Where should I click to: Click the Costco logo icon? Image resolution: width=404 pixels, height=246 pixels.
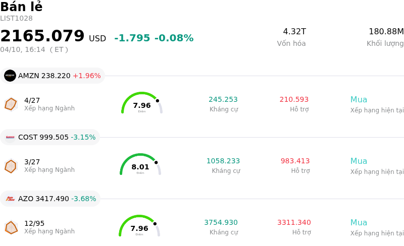coord(10,137)
